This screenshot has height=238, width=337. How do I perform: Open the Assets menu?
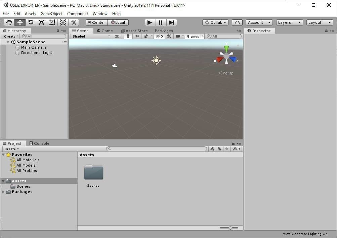pos(30,13)
